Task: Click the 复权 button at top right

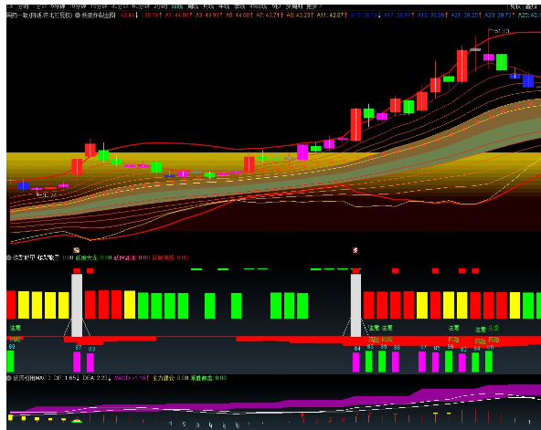Action: (x=515, y=6)
